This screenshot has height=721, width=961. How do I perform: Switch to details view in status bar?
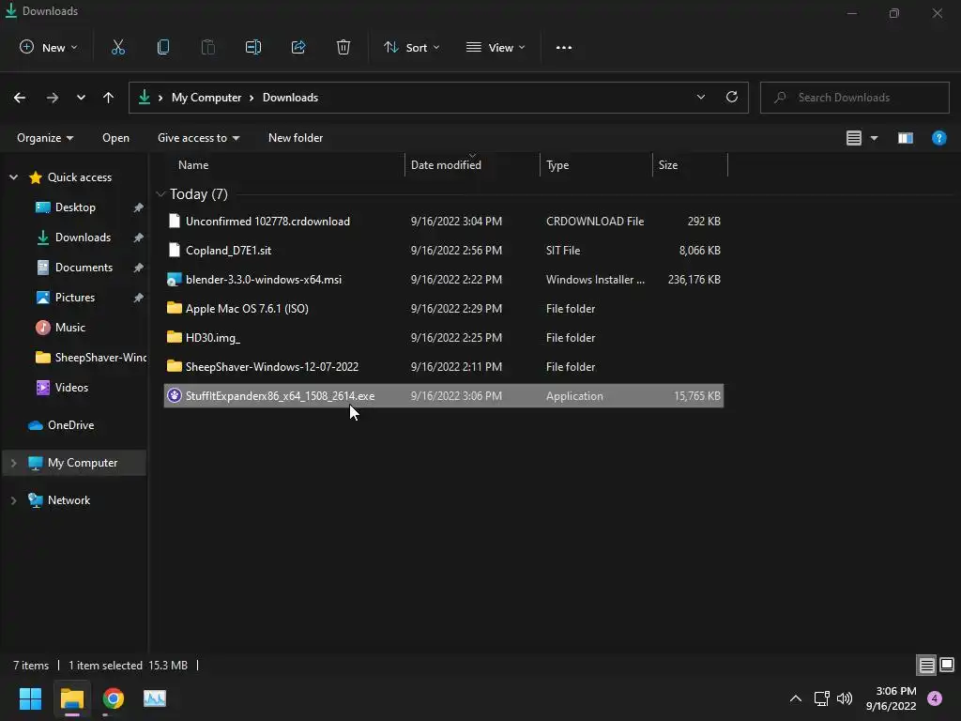click(x=926, y=665)
